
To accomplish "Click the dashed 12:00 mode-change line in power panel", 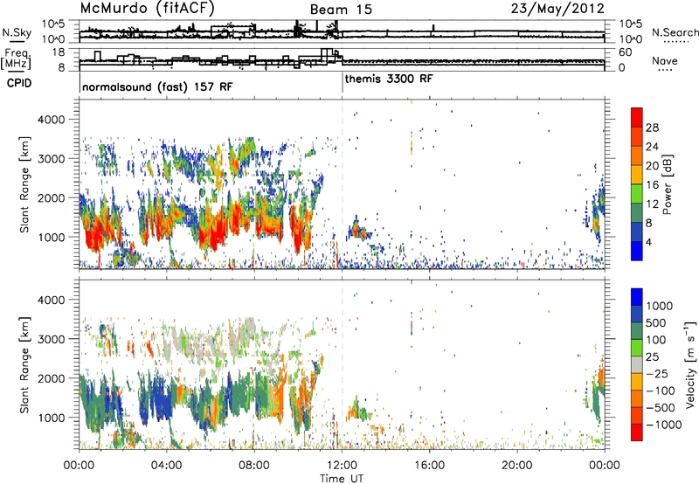I will (x=343, y=183).
